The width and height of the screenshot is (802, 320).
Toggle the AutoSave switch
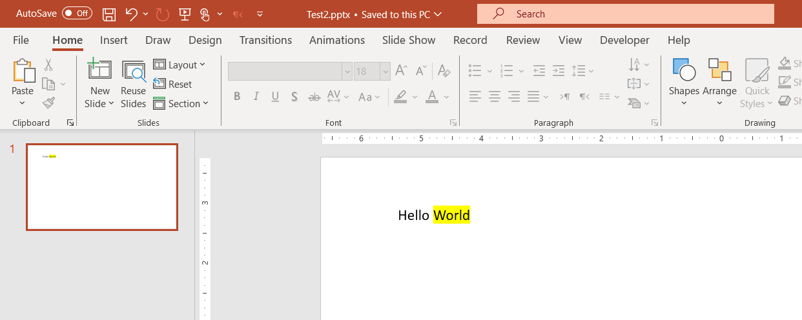[77, 14]
